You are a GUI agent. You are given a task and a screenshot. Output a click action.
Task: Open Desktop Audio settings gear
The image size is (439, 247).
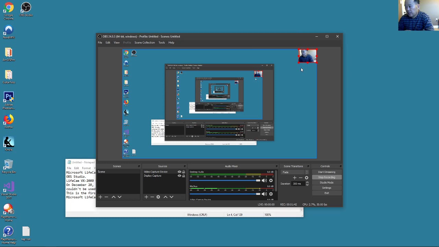tap(271, 180)
